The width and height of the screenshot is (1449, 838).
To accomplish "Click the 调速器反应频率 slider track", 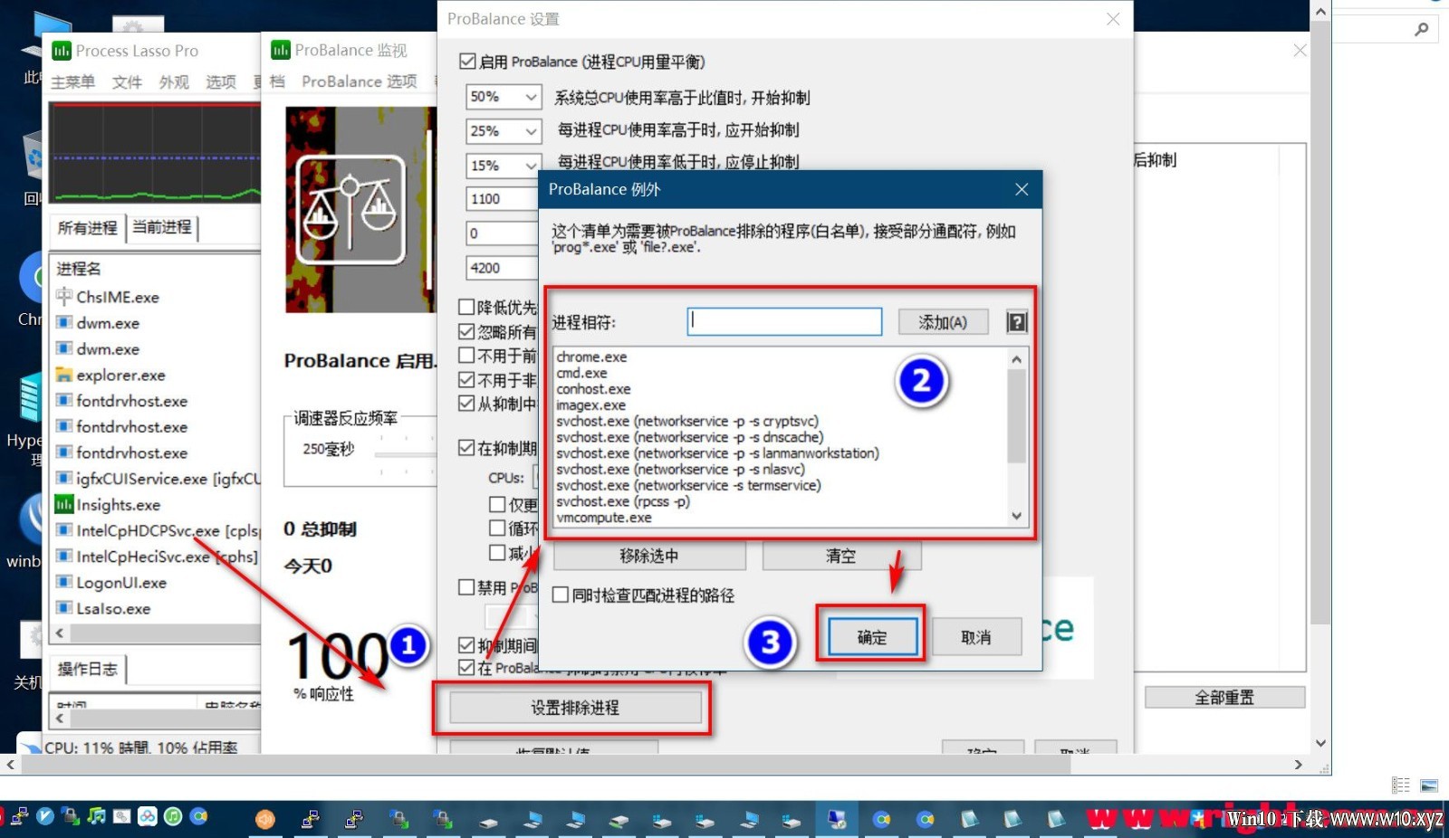I will (406, 455).
